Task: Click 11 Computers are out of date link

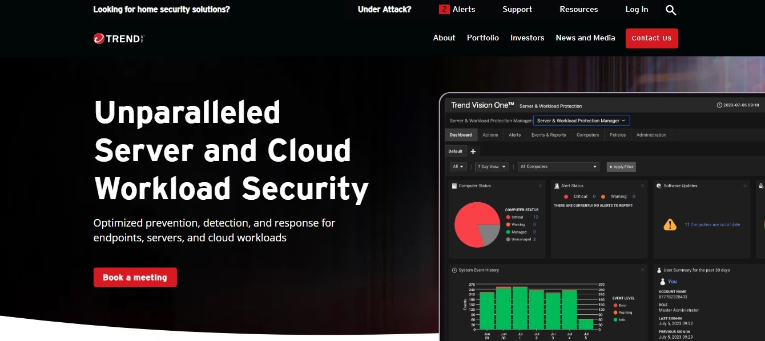Action: coord(712,224)
